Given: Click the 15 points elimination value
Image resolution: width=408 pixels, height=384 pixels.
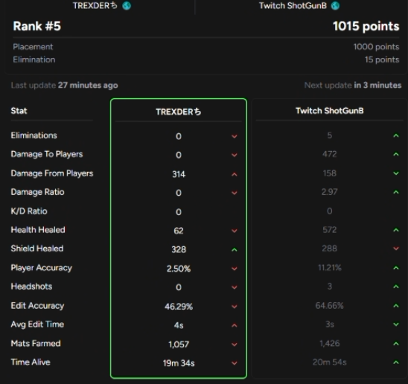Looking at the screenshot, I should click(x=382, y=60).
